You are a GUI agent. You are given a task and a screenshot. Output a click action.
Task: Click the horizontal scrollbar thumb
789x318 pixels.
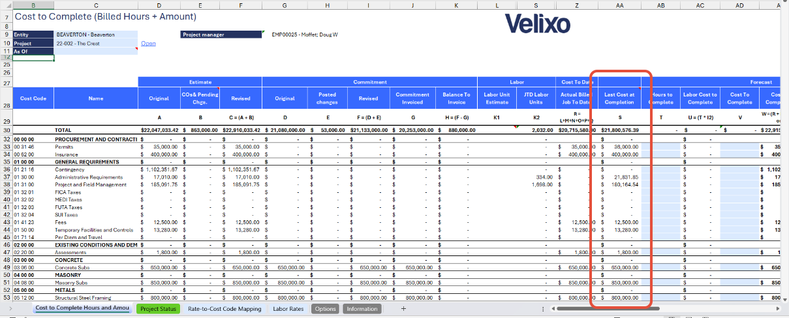click(607, 309)
